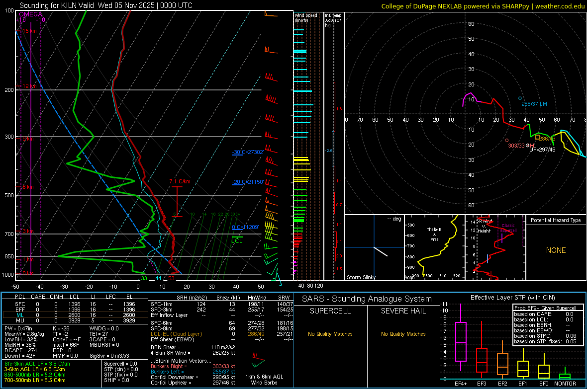Click the Supercell = 0.0 composite value

(120, 364)
